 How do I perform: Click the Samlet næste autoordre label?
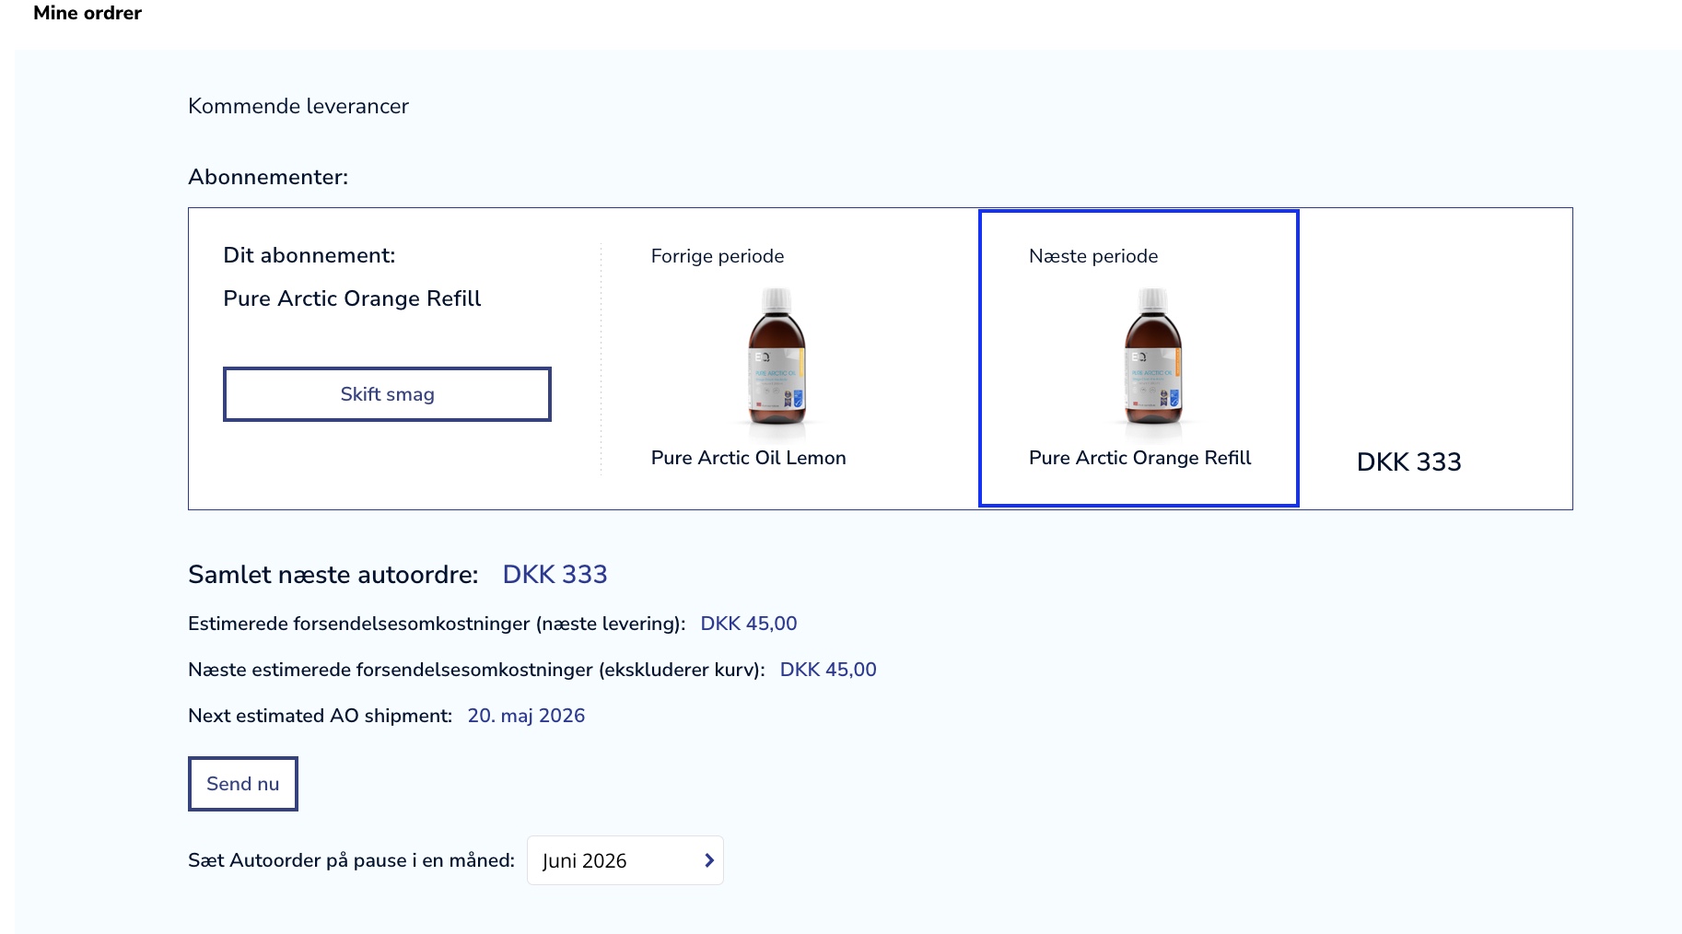333,574
